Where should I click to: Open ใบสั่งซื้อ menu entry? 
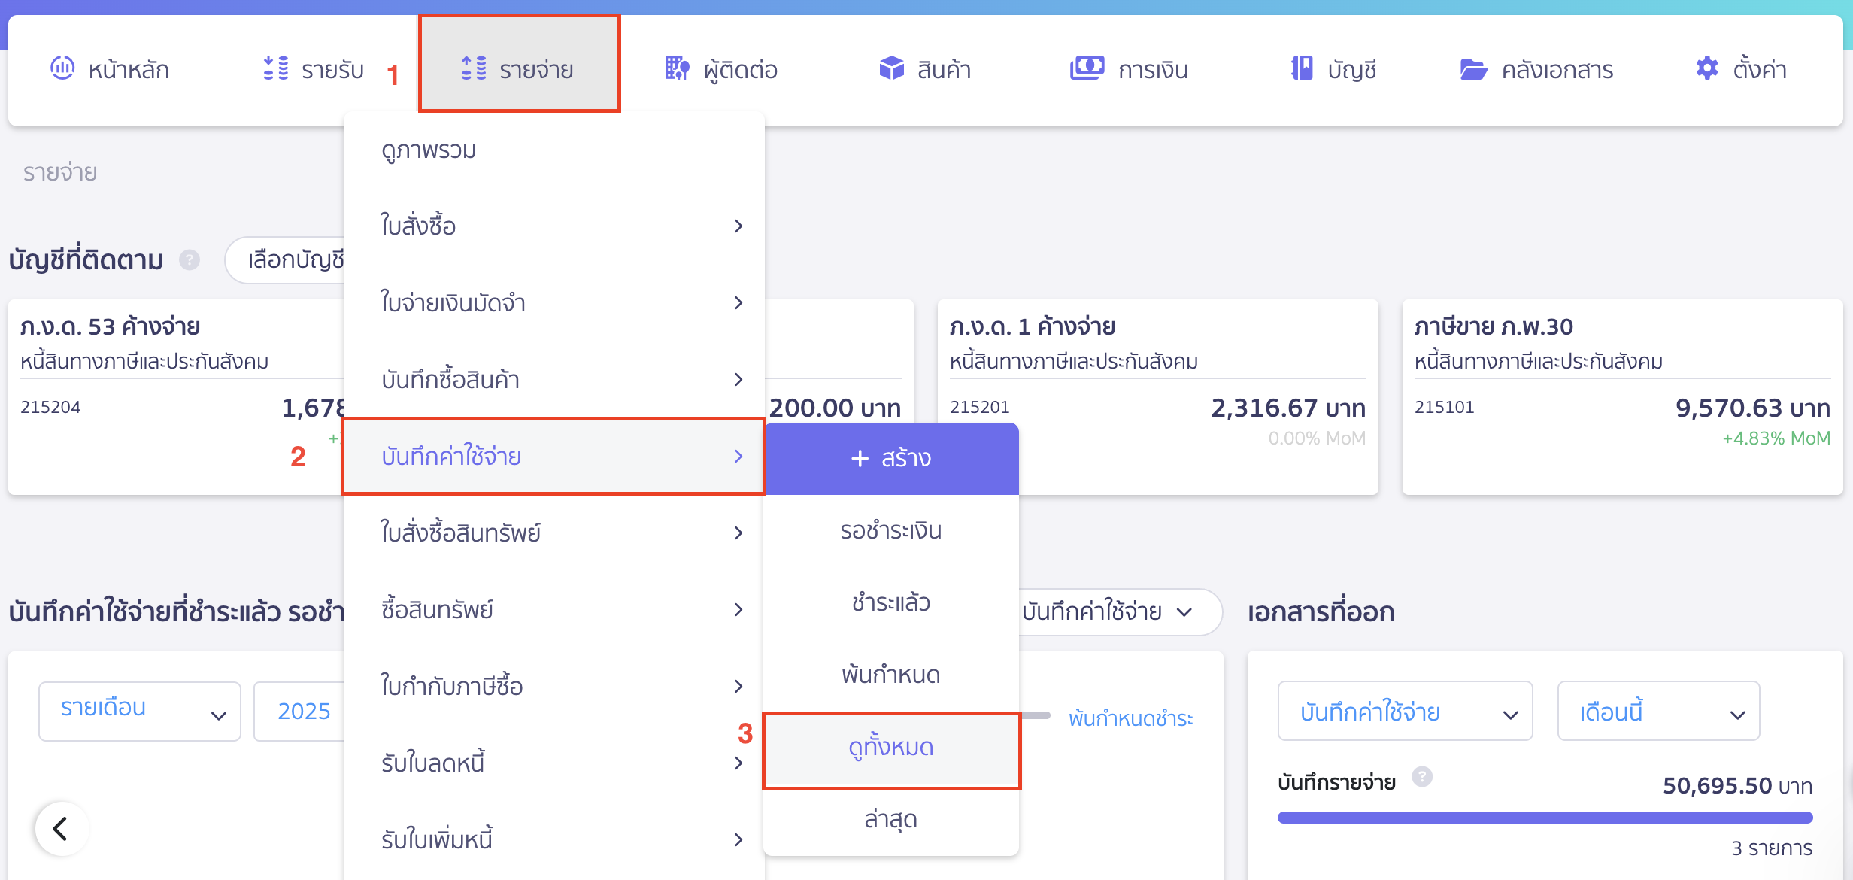pos(554,226)
